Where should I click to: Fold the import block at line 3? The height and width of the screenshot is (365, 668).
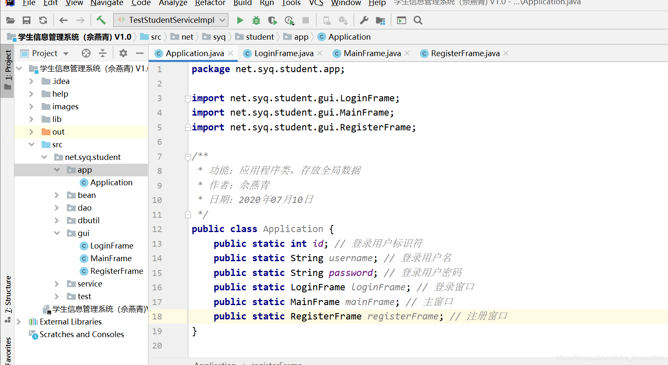(188, 98)
